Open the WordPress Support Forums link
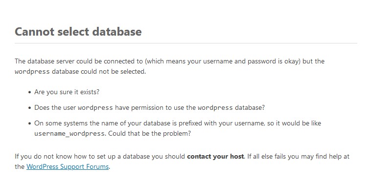Screen dimensions: 371x184 [68, 166]
